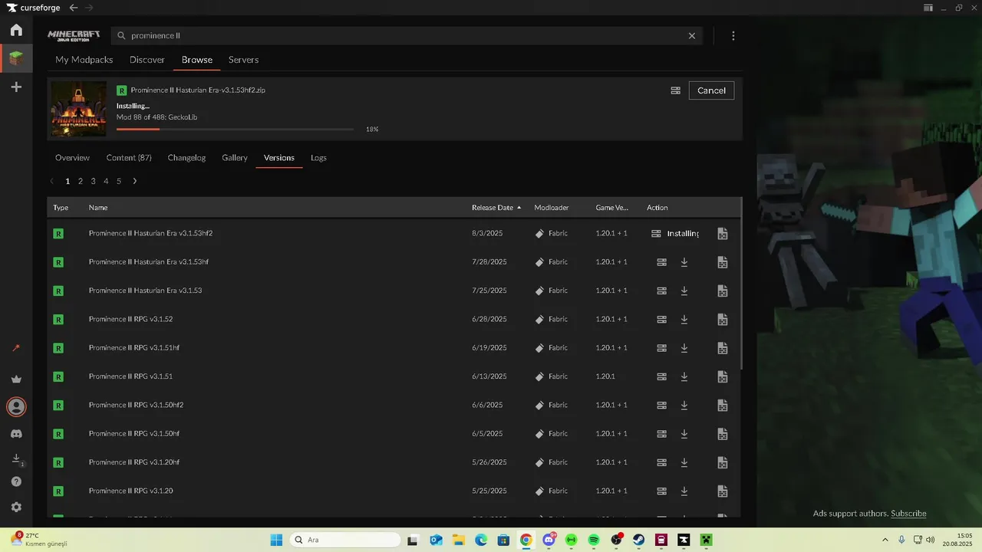Viewport: 982px width, 552px height.
Task: Open weather widget showing 27°C
Action: coord(40,540)
